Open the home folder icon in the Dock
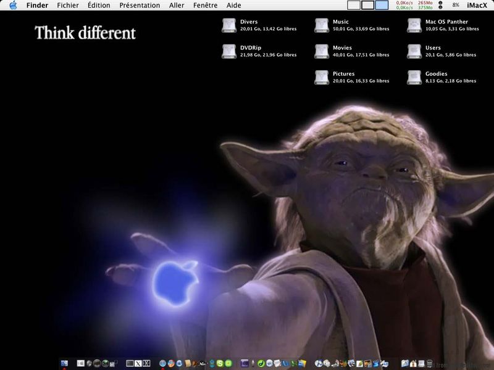Viewport: 494px width, 370px height. click(413, 364)
